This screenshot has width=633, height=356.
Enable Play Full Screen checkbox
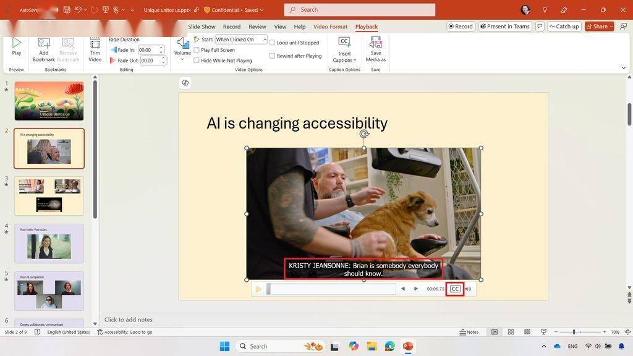click(197, 49)
